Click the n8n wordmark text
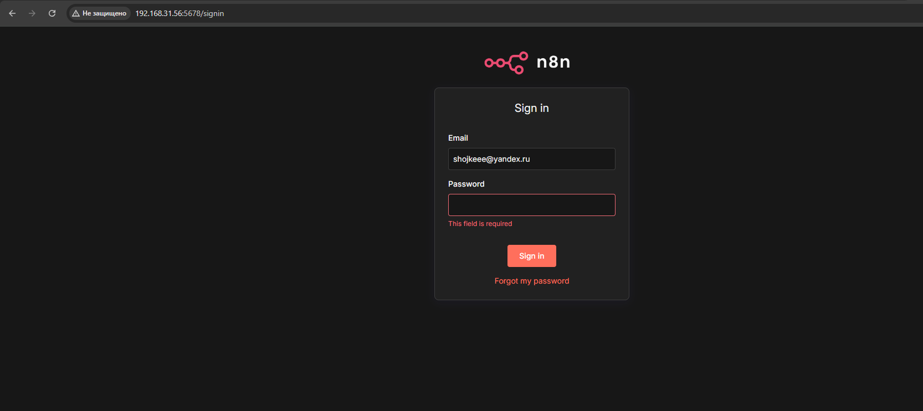Viewport: 923px width, 411px height. (553, 62)
